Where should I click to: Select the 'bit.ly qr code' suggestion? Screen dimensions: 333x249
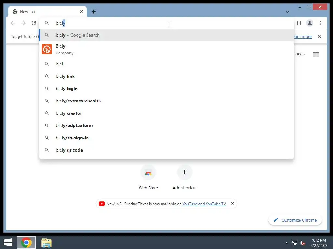tap(167, 150)
